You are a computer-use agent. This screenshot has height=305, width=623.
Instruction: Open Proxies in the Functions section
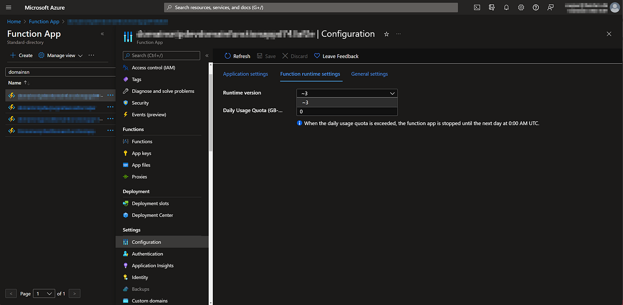[x=141, y=176]
